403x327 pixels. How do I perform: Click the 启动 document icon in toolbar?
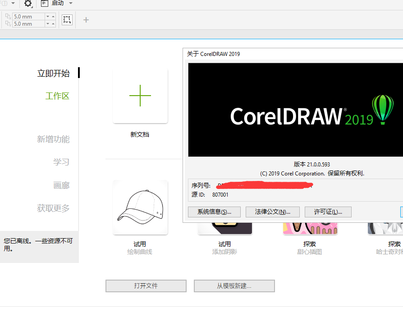tap(44, 4)
